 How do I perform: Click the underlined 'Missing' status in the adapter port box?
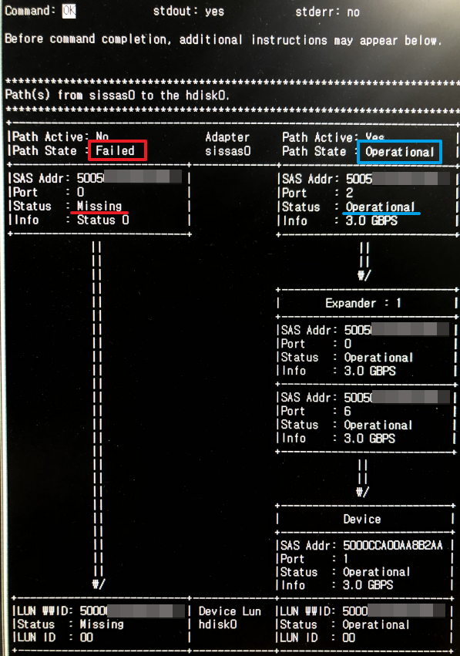tap(99, 206)
